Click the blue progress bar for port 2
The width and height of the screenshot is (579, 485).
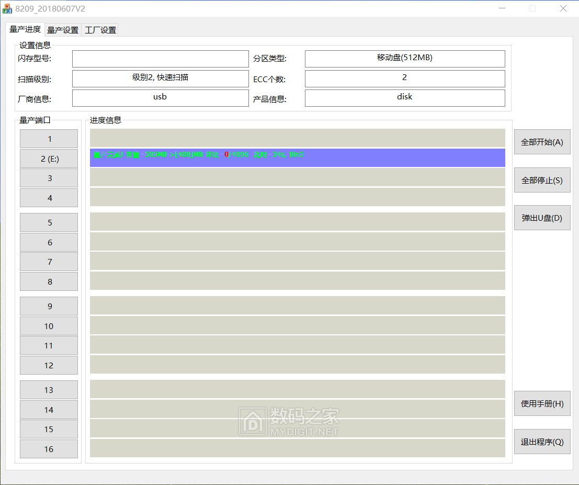pyautogui.click(x=297, y=157)
